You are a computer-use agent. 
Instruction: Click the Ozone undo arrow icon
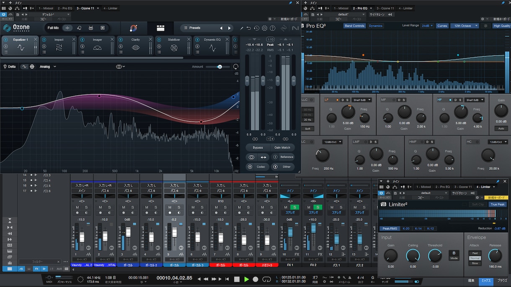coord(248,28)
